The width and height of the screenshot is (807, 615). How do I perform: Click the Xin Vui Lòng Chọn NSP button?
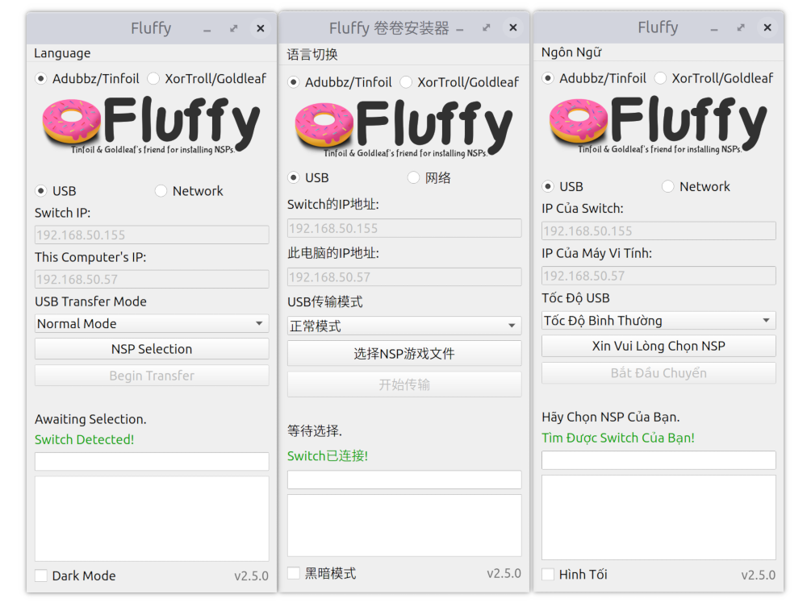(x=659, y=346)
